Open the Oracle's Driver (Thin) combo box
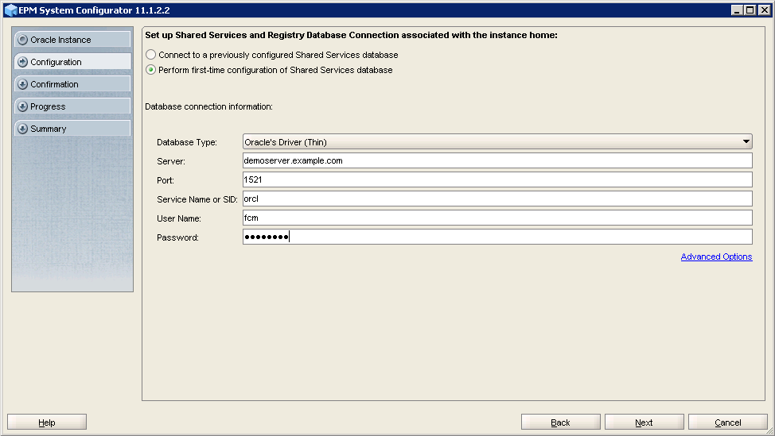Image resolution: width=775 pixels, height=436 pixels. coord(493,141)
